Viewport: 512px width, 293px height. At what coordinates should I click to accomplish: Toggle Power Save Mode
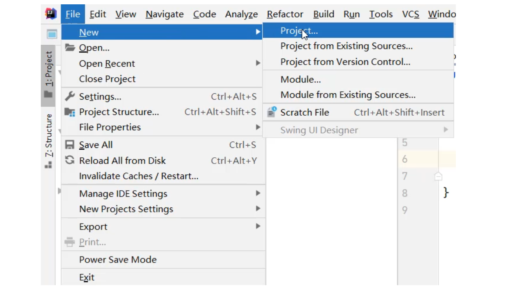point(118,260)
